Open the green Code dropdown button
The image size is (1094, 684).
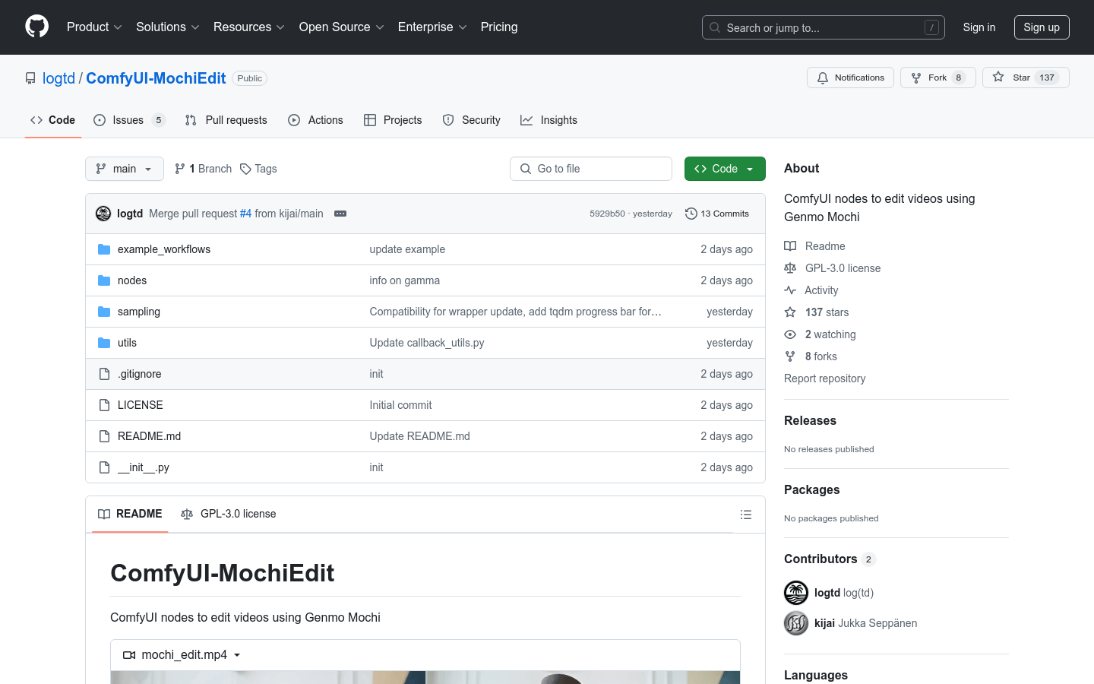[x=725, y=169]
